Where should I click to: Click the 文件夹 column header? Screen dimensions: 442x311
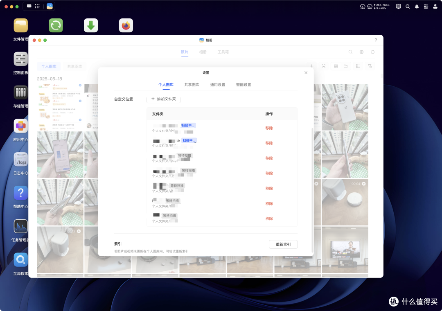[158, 114]
